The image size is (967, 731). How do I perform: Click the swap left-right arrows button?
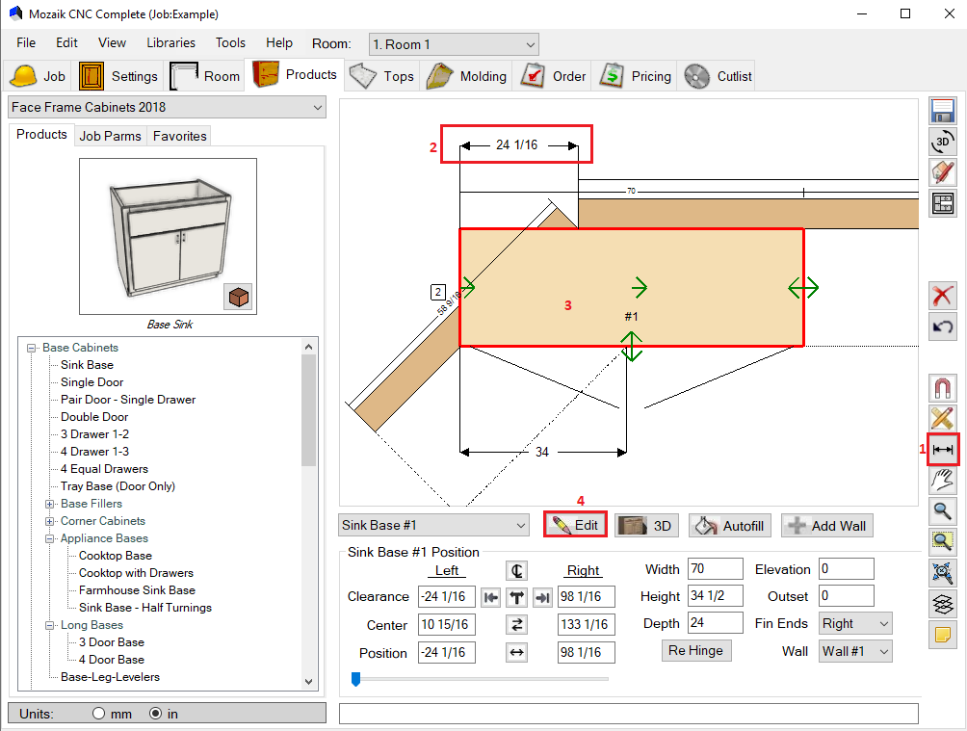point(517,625)
